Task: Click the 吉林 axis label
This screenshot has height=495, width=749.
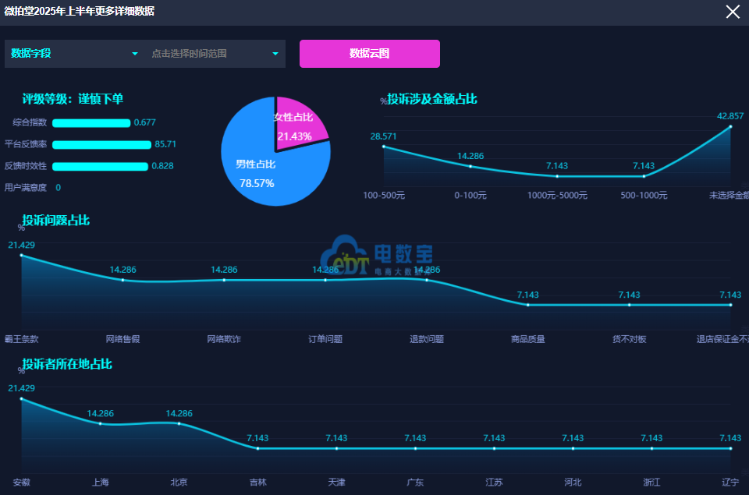Action: 258,482
